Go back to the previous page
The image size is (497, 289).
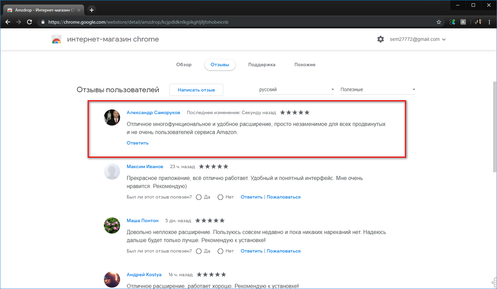[8, 22]
